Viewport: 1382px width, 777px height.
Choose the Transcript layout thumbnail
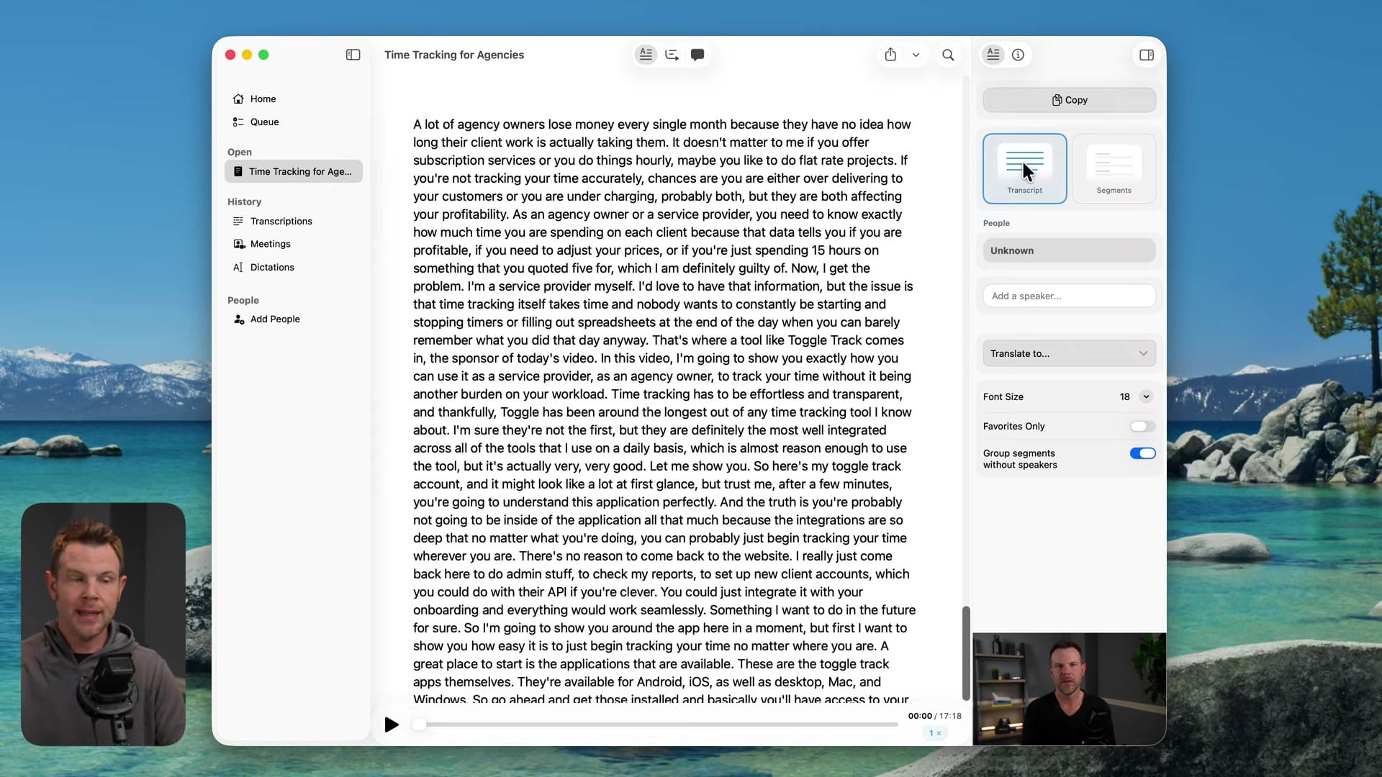tap(1024, 168)
